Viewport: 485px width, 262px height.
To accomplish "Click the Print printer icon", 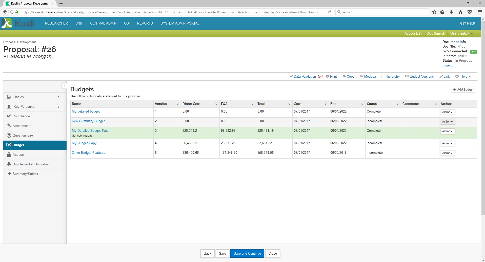I will 327,76.
